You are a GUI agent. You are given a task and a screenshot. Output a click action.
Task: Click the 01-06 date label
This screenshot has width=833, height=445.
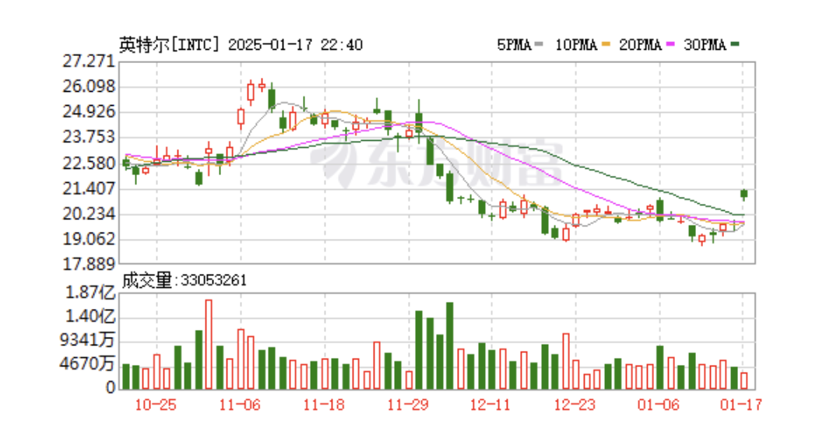[x=658, y=405]
